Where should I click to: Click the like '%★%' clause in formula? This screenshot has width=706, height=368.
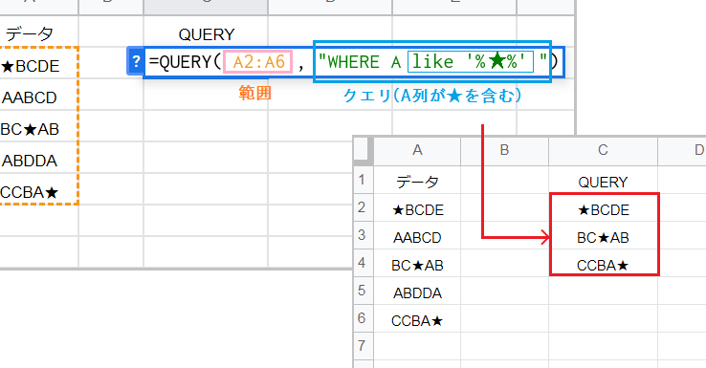click(x=471, y=61)
